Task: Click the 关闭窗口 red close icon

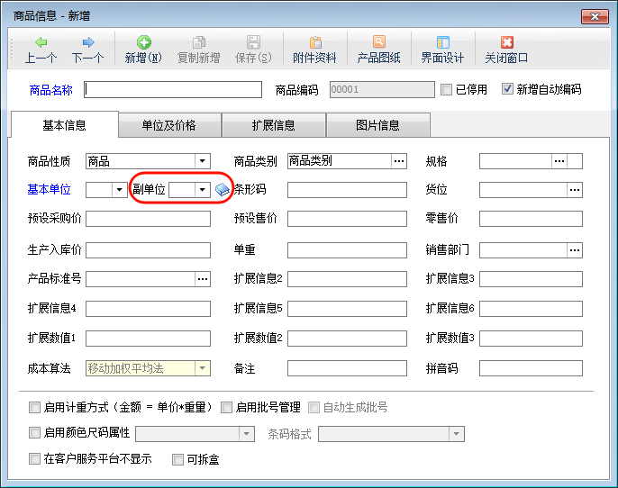Action: coord(506,42)
